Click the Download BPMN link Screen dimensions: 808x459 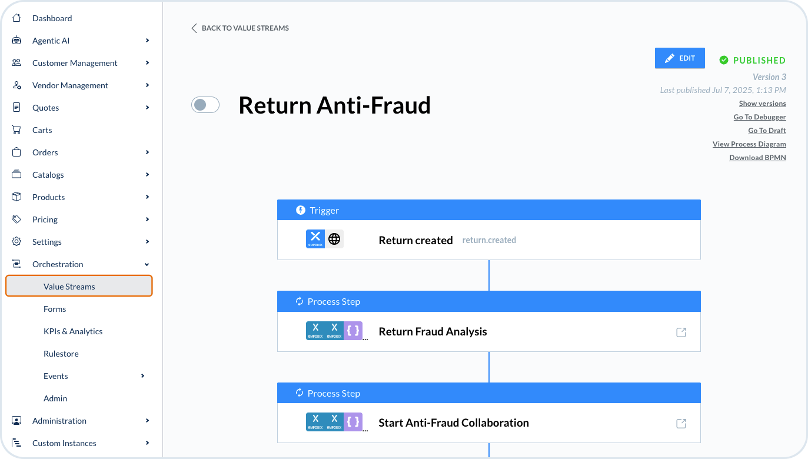757,158
